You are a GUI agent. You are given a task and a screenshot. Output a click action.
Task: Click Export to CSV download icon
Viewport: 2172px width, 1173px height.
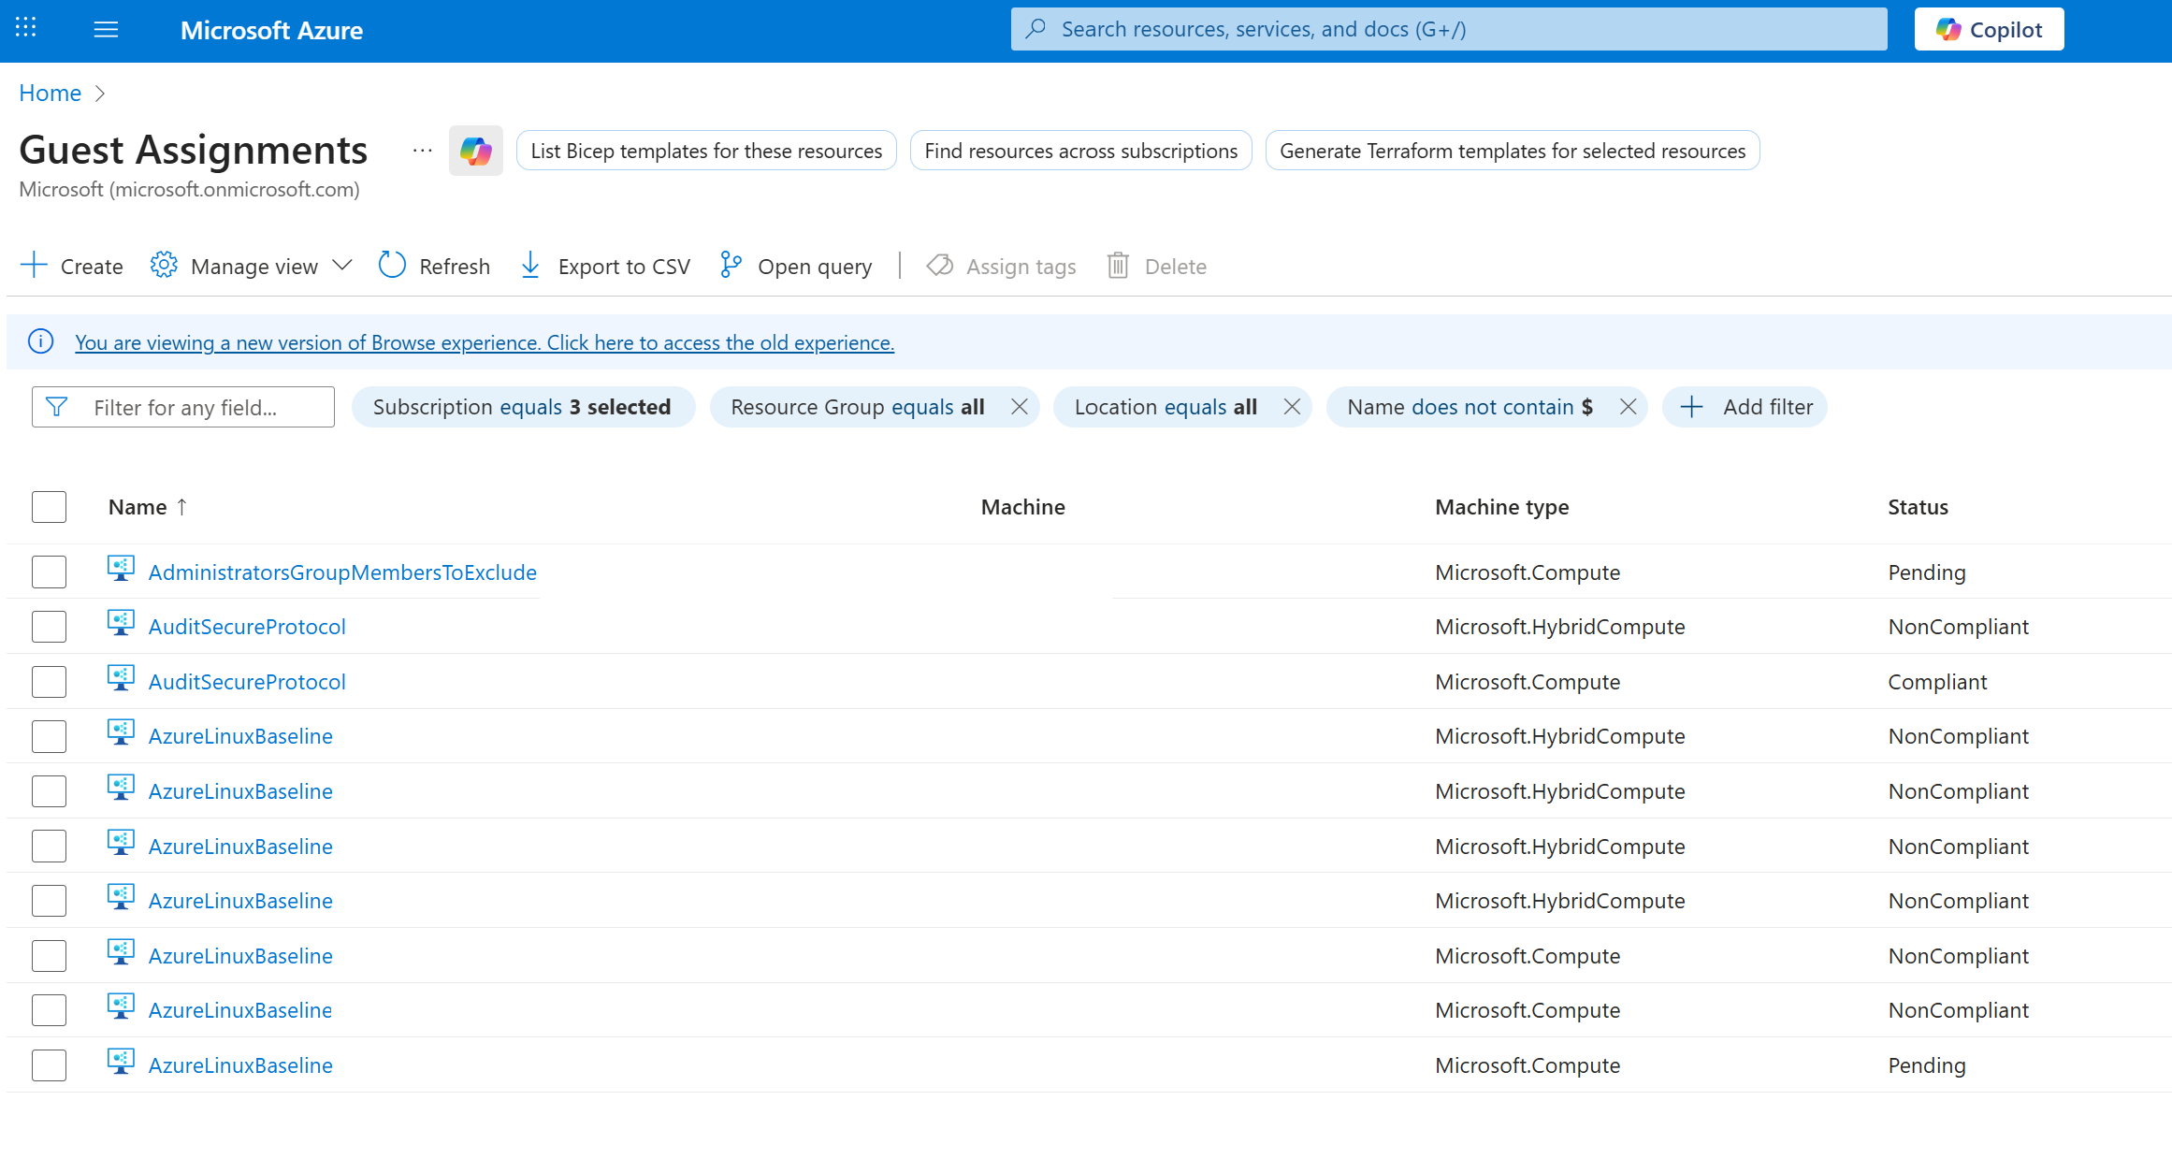tap(530, 266)
